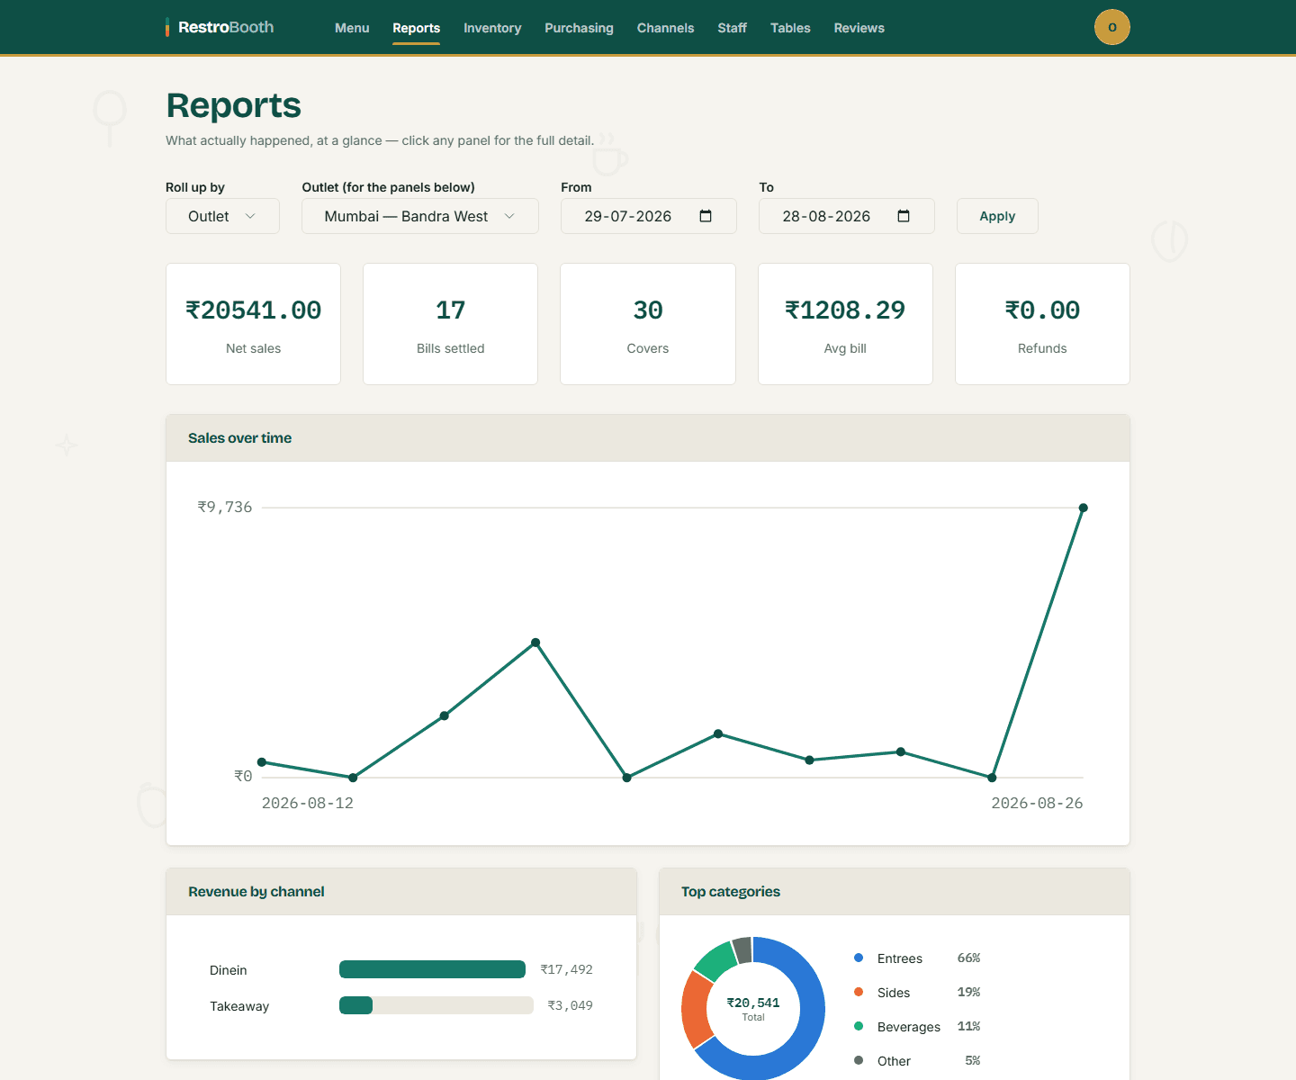Click the 19% Sides percentage
The image size is (1296, 1080).
968,992
